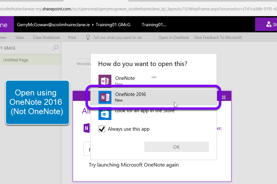Click the OneNote label text
The width and height of the screenshot is (277, 184).
(125, 78)
